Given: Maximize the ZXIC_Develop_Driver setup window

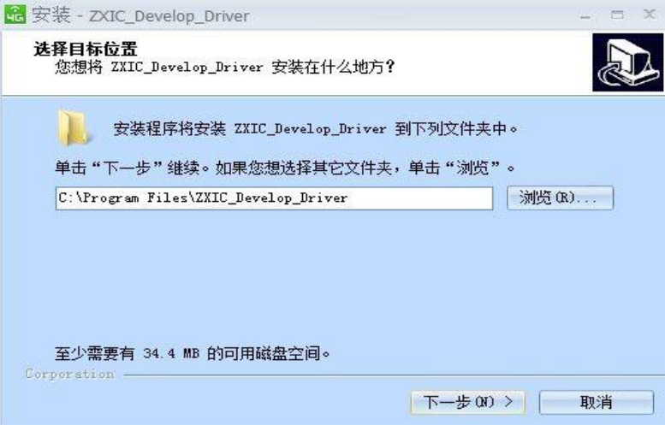Looking at the screenshot, I should tap(617, 15).
